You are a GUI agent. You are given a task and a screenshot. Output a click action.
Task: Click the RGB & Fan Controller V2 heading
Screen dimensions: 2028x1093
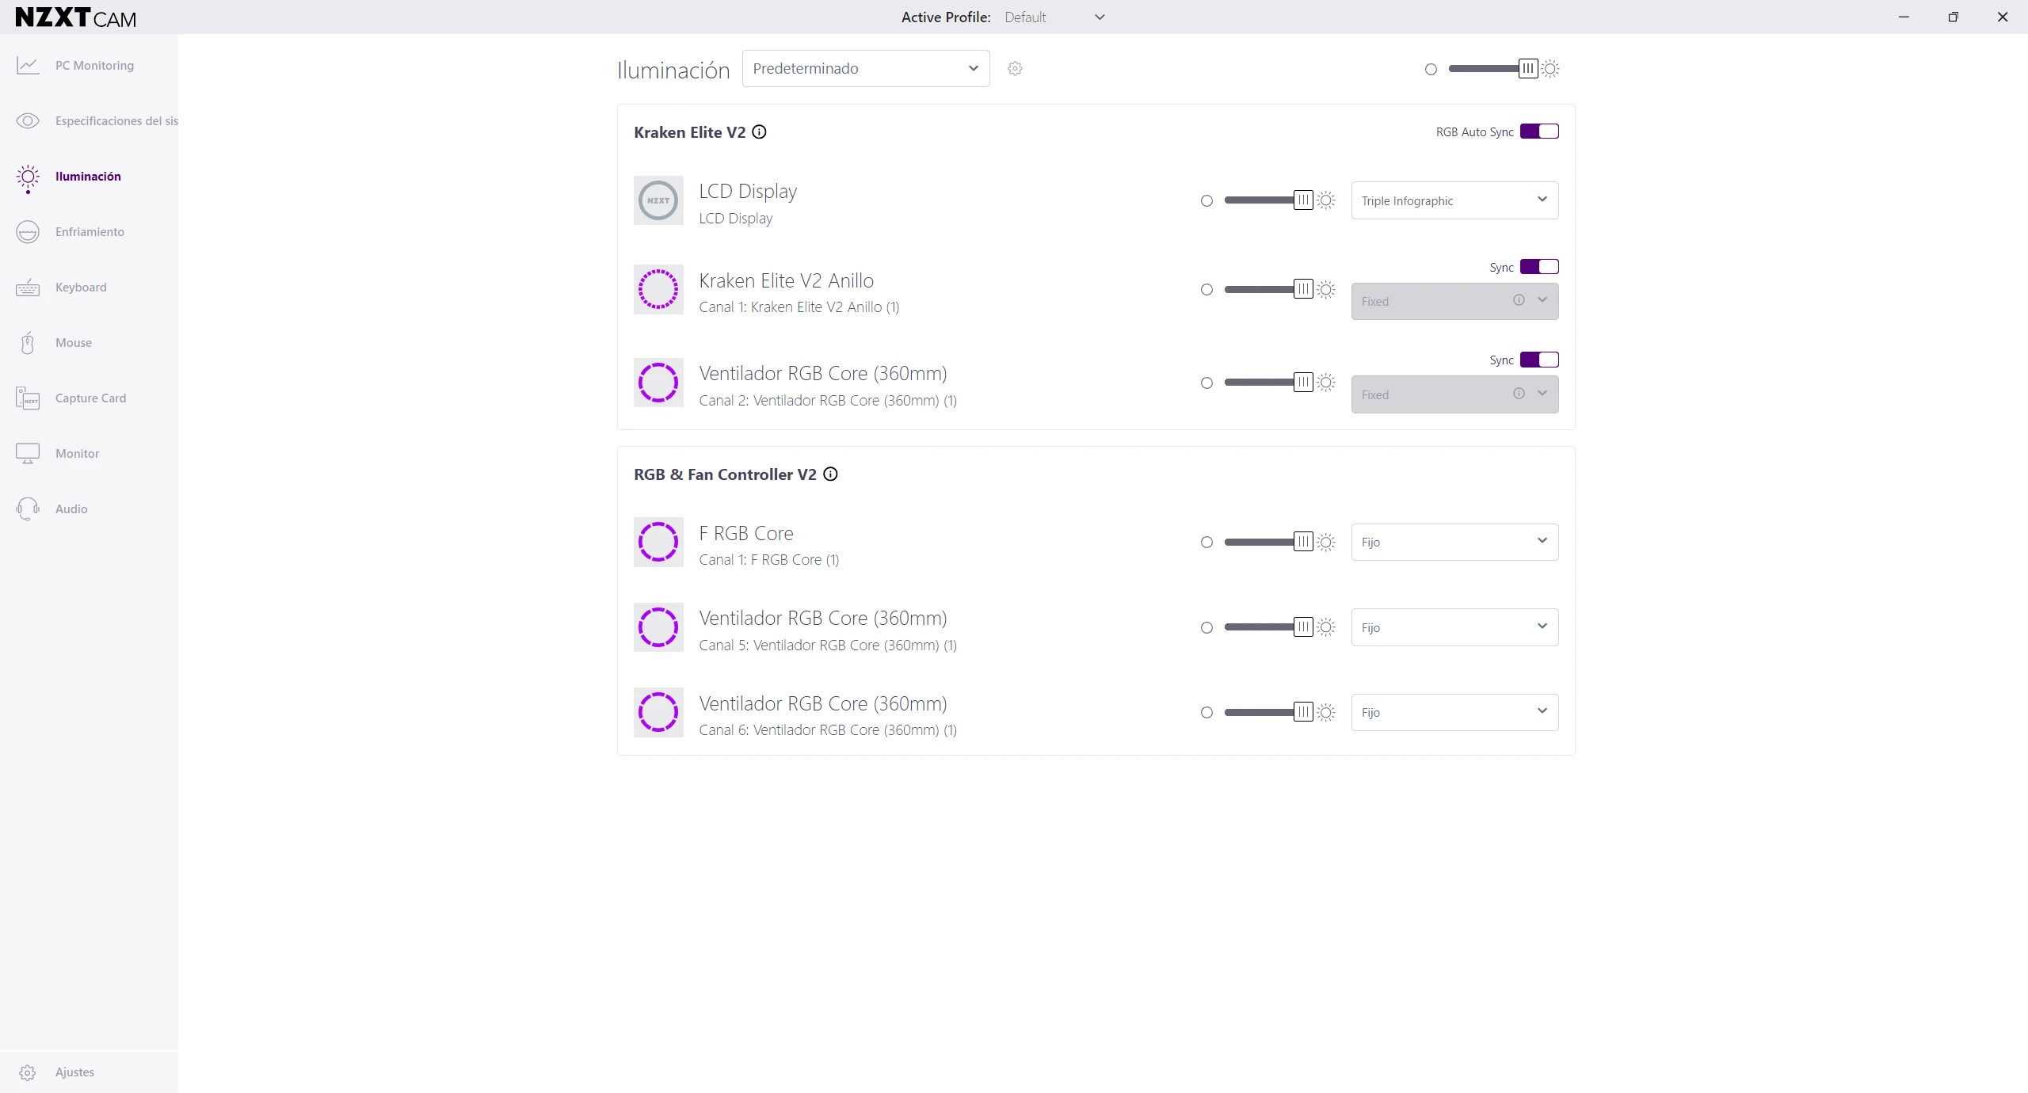coord(725,474)
